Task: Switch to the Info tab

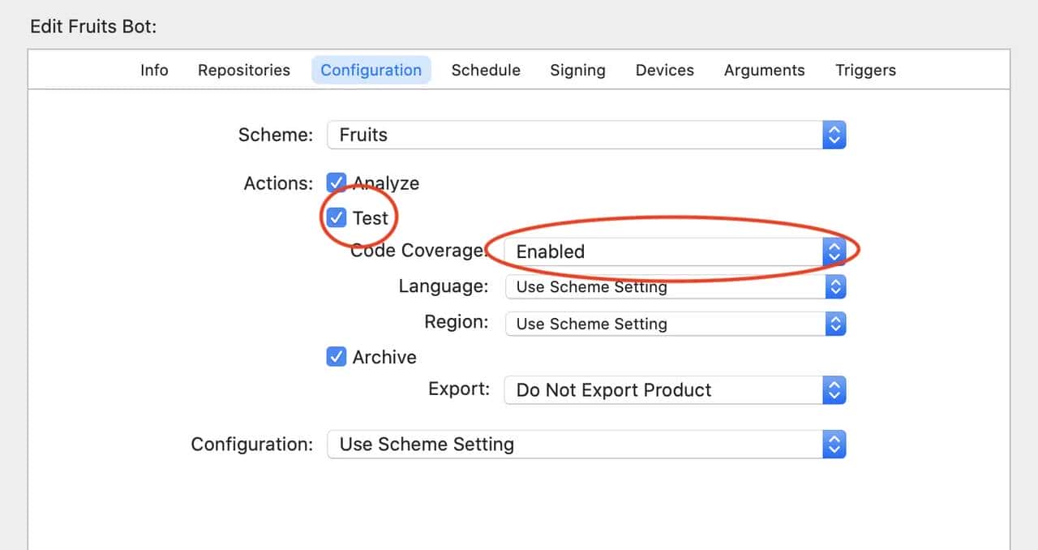Action: [154, 70]
